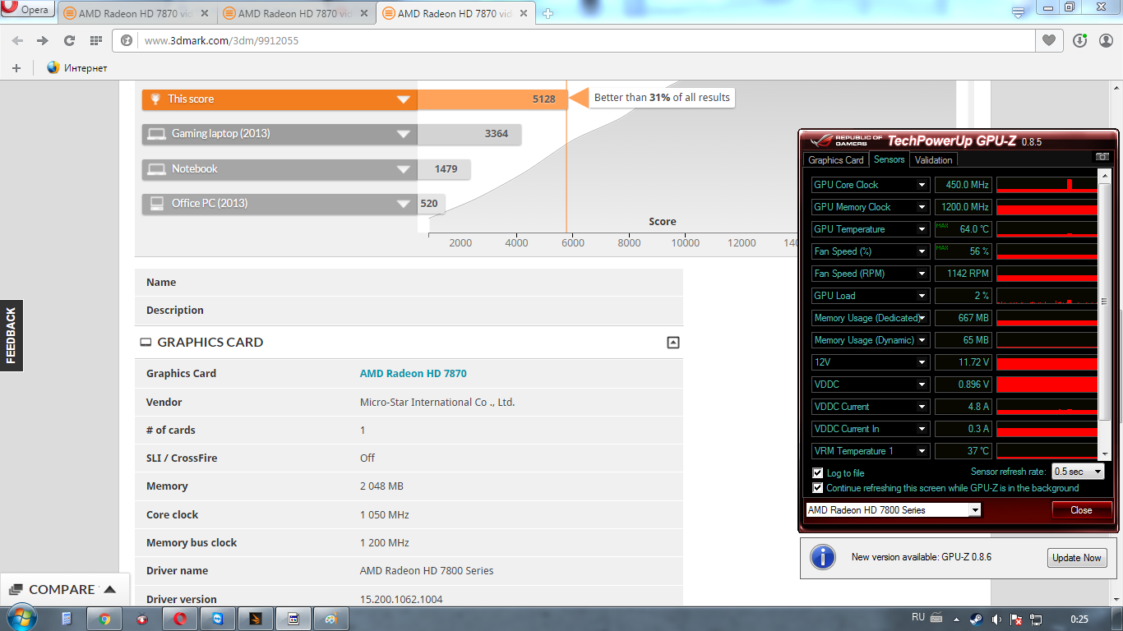This screenshot has height=631, width=1123.
Task: Open the AMD Radeon HD 7800 Series selector
Action: pyautogui.click(x=894, y=510)
